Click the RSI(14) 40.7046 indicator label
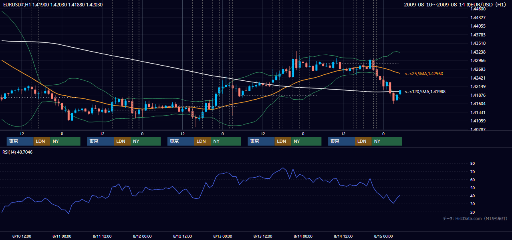The image size is (512, 240). pyautogui.click(x=18, y=152)
